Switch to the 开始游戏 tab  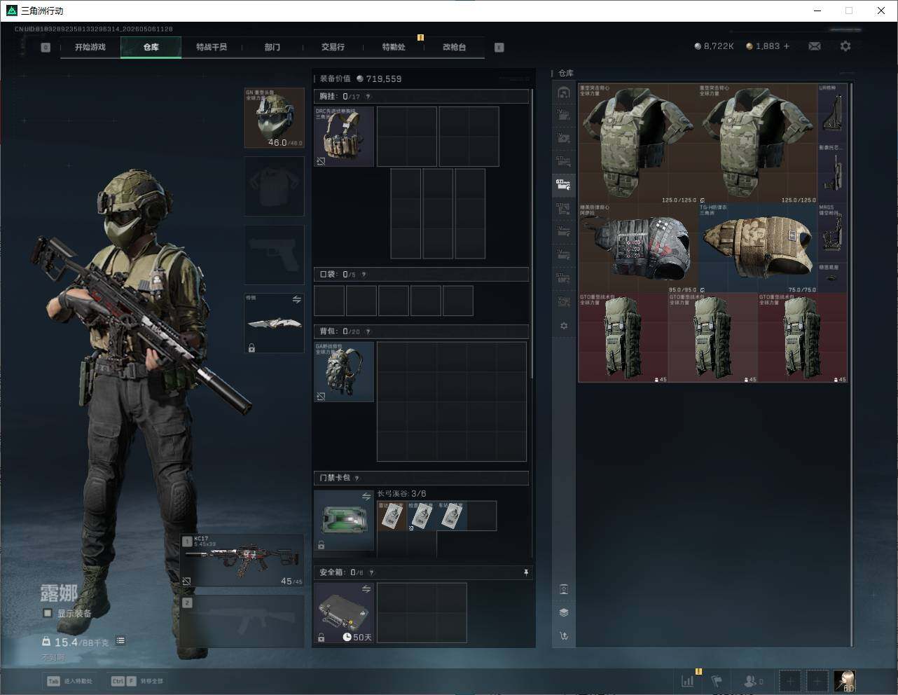pyautogui.click(x=90, y=47)
